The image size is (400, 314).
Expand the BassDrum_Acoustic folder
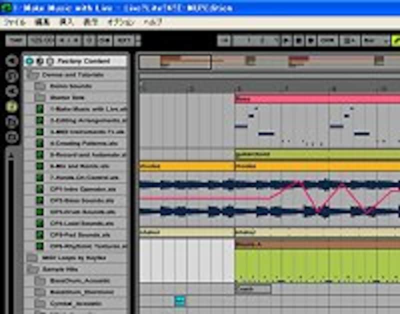40,281
